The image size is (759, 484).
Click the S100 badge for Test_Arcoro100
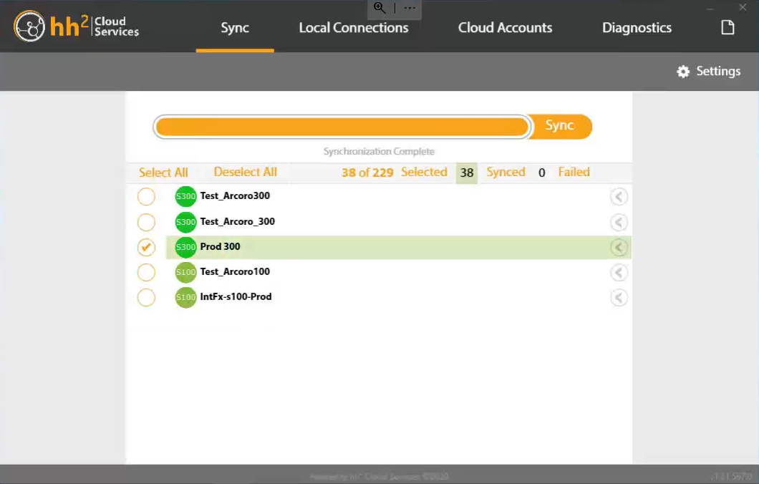[x=185, y=272]
